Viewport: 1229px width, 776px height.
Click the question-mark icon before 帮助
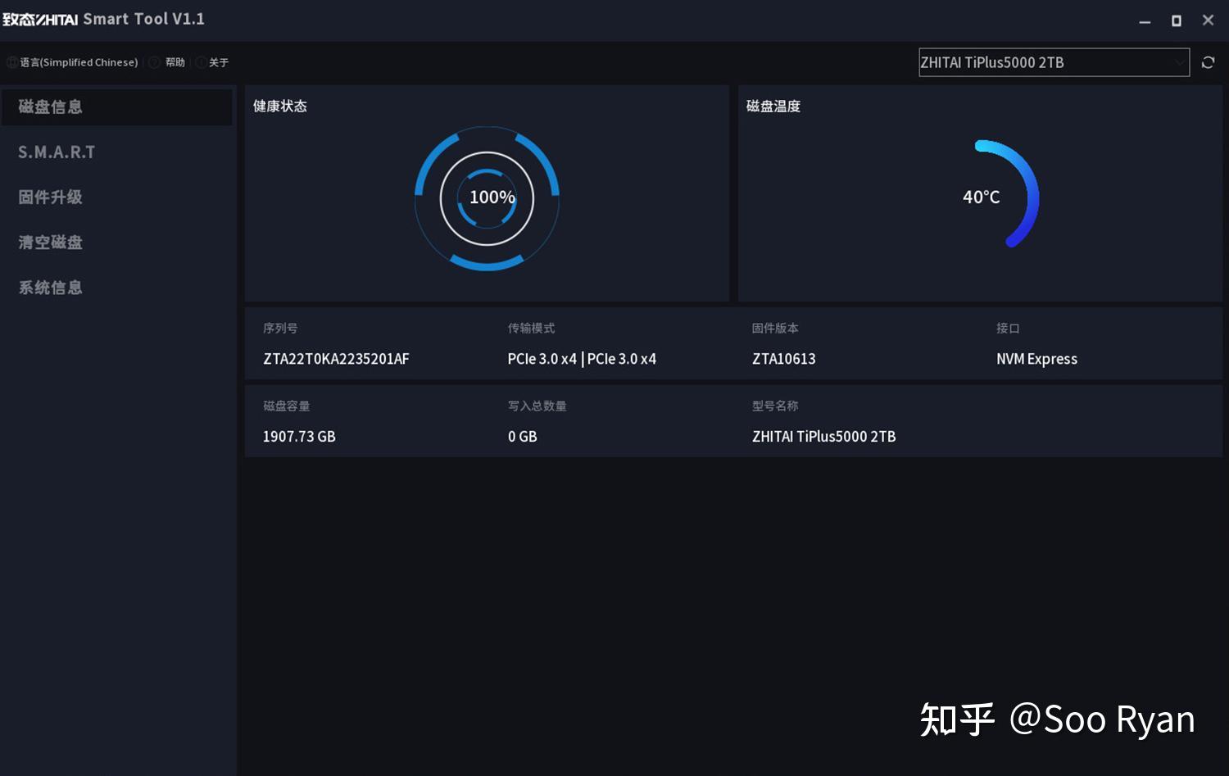pos(154,62)
